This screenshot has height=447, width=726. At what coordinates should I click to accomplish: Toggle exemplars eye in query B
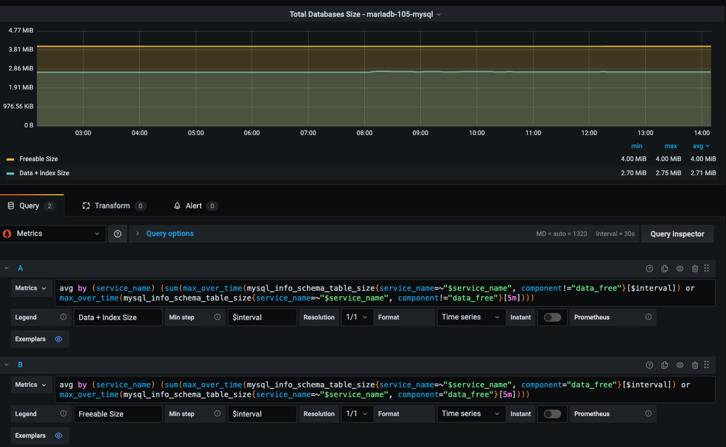coord(59,436)
